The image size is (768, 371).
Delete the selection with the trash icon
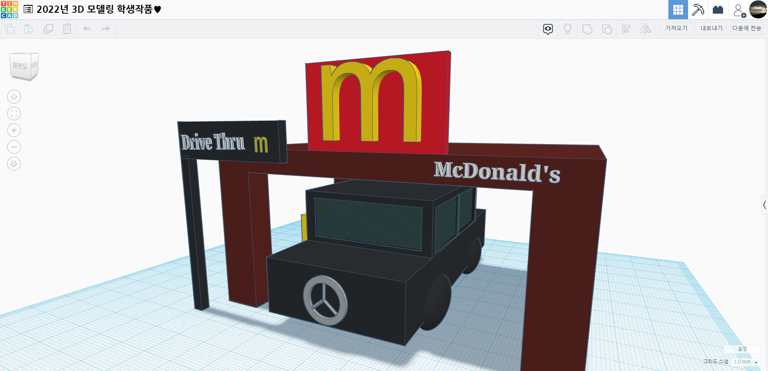(67, 29)
